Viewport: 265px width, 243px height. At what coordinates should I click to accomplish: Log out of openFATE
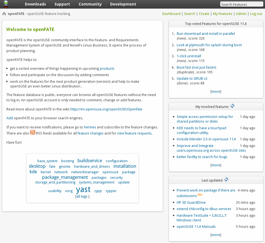click(x=256, y=14)
